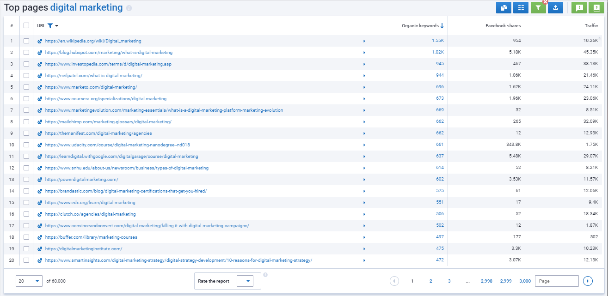Jump to page 3,000 via pagination link

click(x=525, y=281)
